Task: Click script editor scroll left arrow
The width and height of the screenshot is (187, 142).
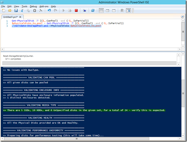Action: (2, 49)
